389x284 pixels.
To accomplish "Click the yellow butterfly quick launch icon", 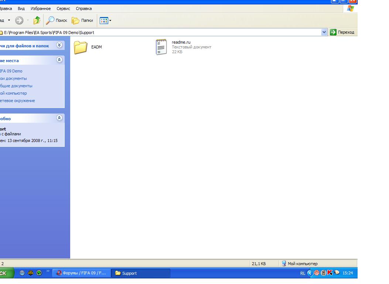I will [x=31, y=273].
